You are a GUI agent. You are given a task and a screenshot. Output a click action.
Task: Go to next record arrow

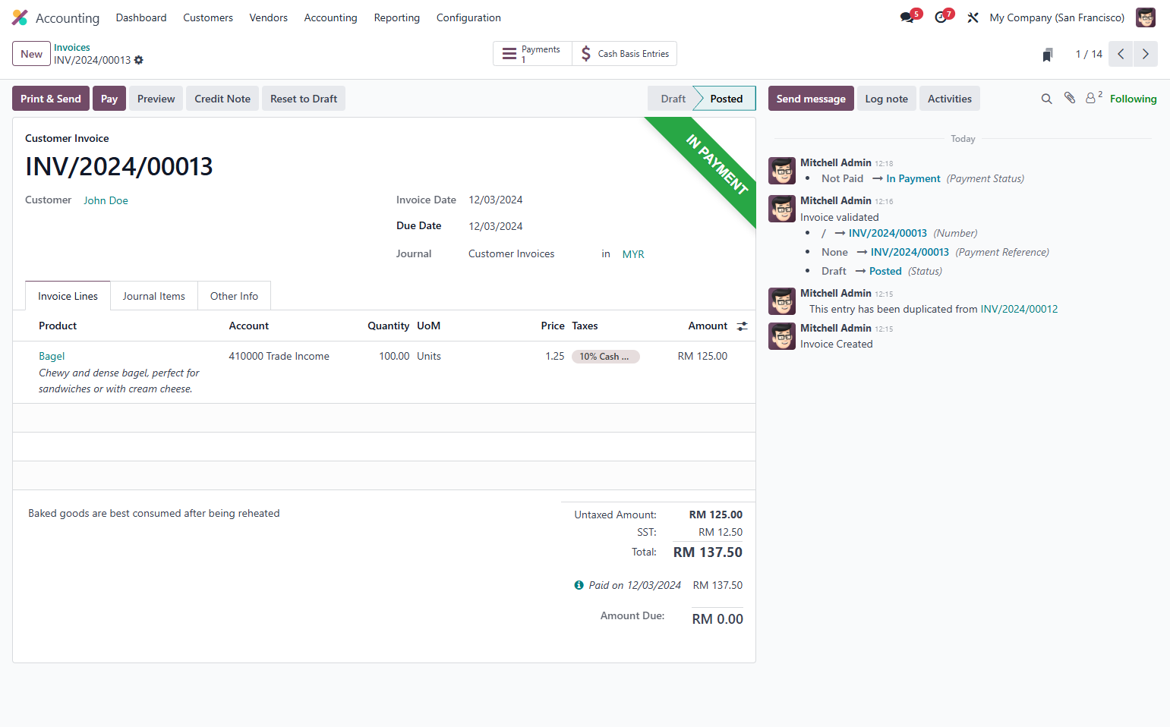tap(1146, 54)
